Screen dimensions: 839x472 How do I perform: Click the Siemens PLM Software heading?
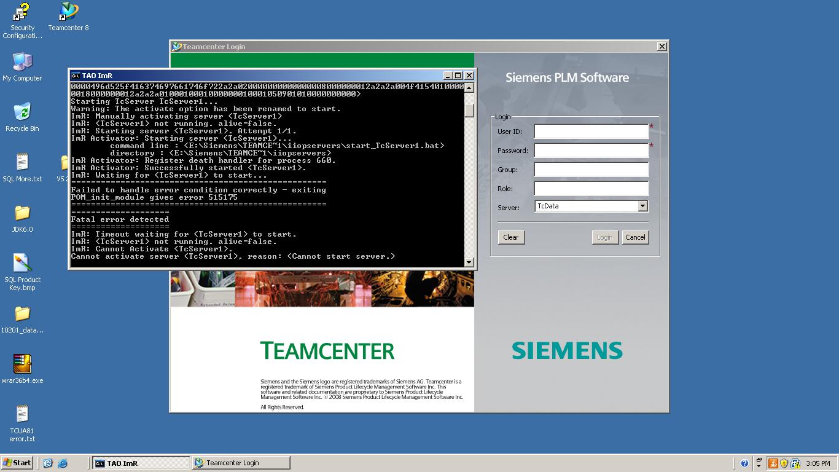pos(567,77)
